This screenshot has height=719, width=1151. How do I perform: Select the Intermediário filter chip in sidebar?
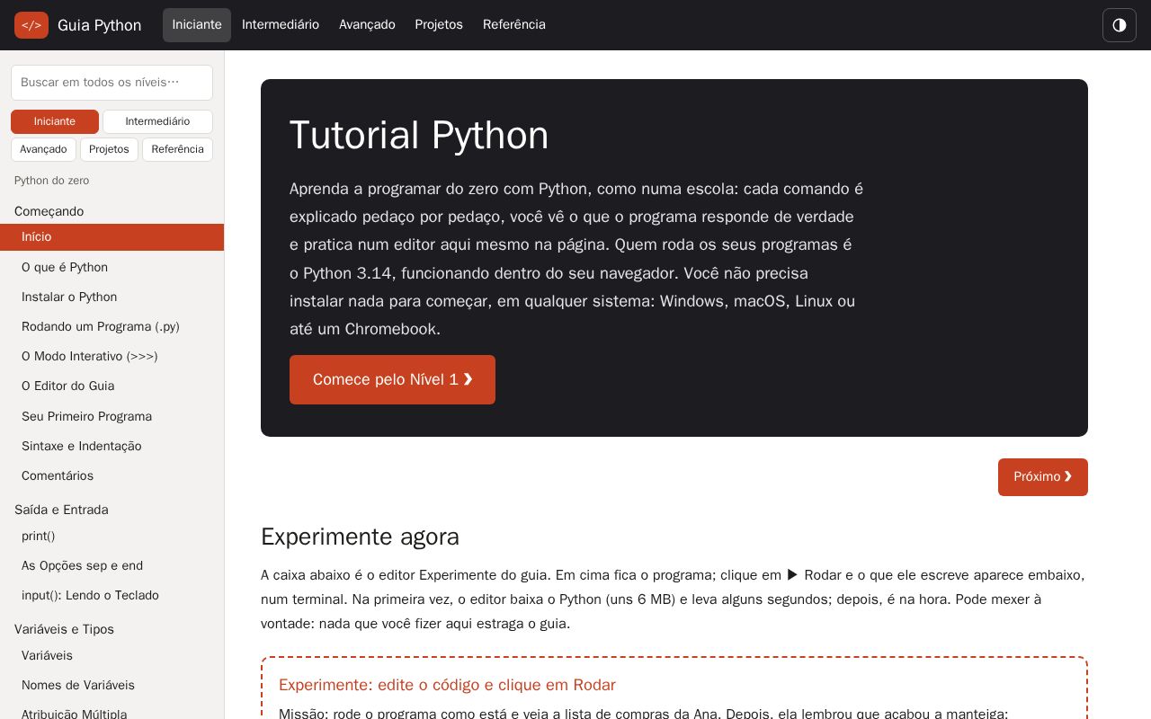pyautogui.click(x=157, y=121)
